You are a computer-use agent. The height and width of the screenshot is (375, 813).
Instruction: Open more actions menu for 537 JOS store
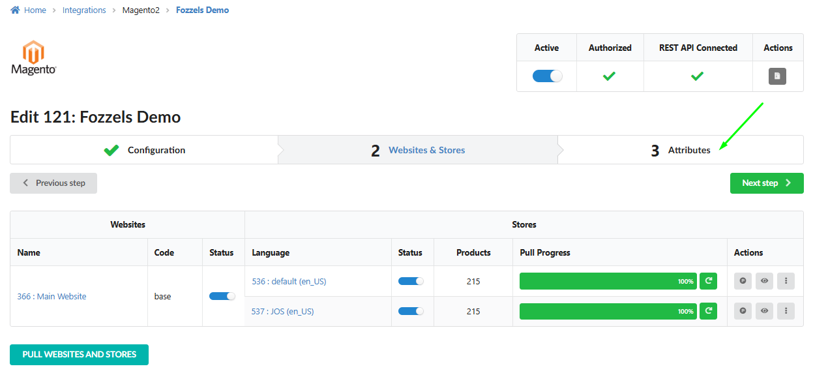(786, 311)
